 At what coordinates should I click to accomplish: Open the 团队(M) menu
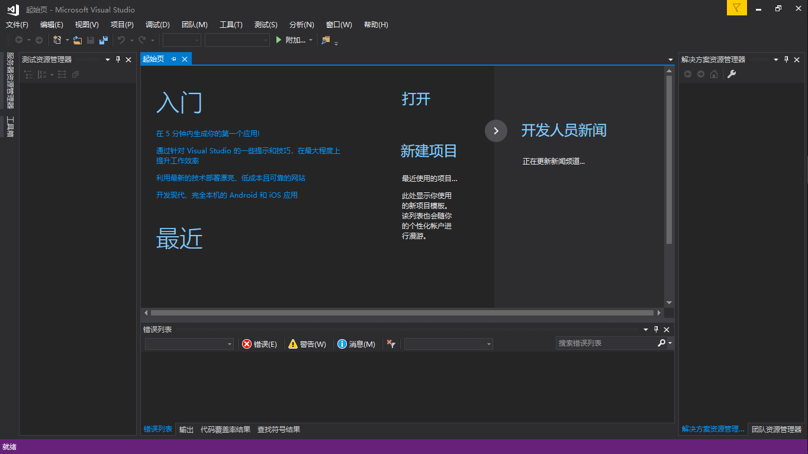point(195,25)
